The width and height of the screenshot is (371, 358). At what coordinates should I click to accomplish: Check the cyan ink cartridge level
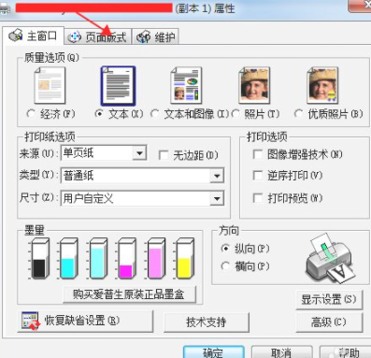[x=68, y=258]
